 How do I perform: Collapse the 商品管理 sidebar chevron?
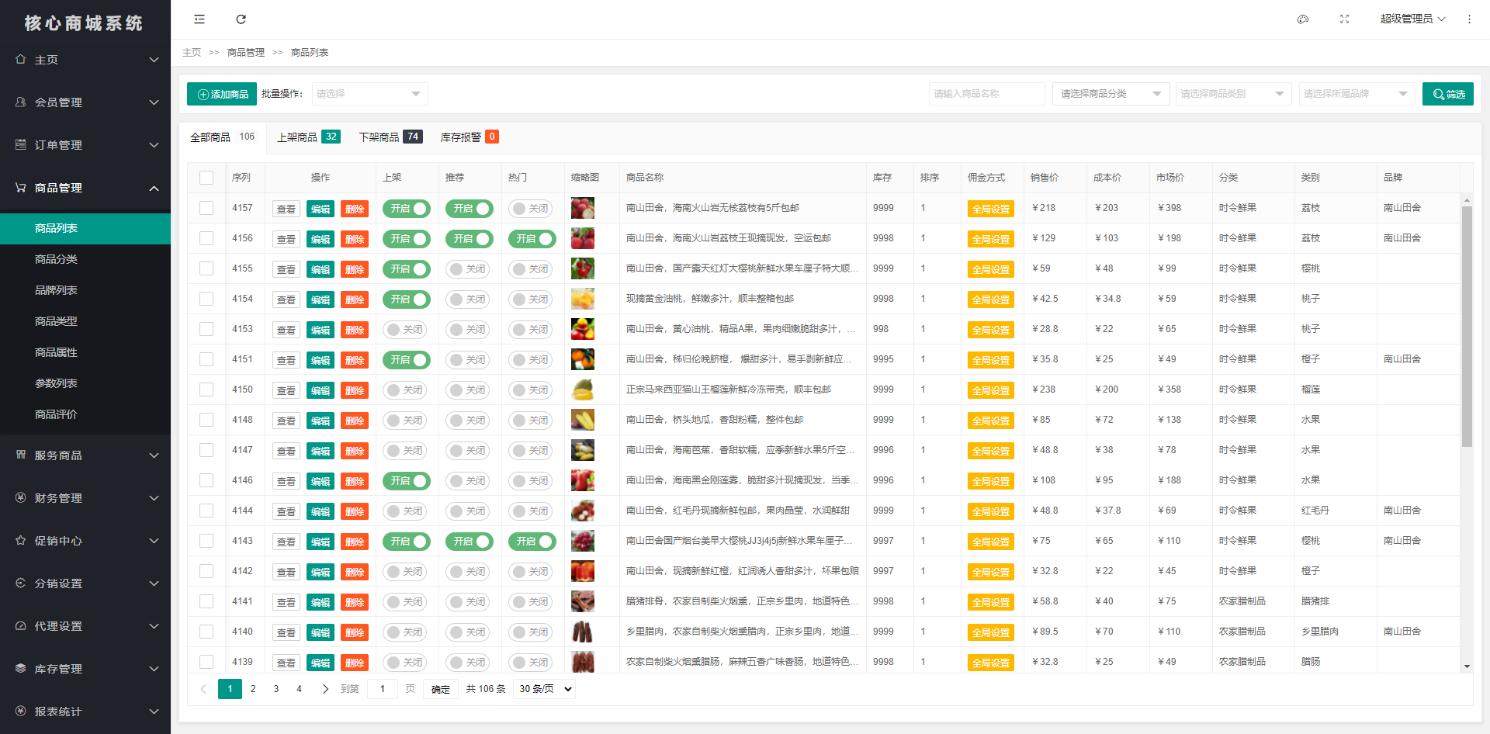(x=154, y=188)
